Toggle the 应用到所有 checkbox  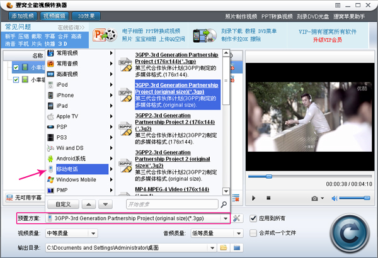pyautogui.click(x=253, y=218)
